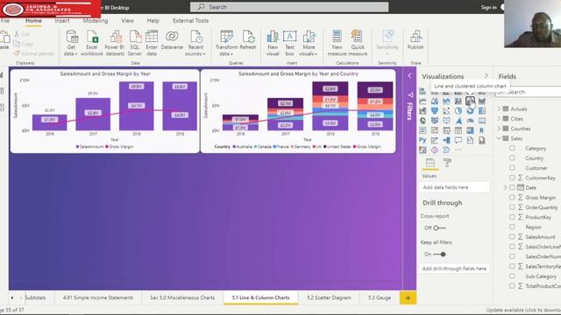Click the Excel workbook button
Image resolution: width=561 pixels, height=315 pixels.
[91, 43]
